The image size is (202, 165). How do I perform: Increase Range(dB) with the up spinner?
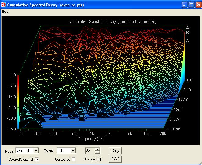click(x=97, y=149)
